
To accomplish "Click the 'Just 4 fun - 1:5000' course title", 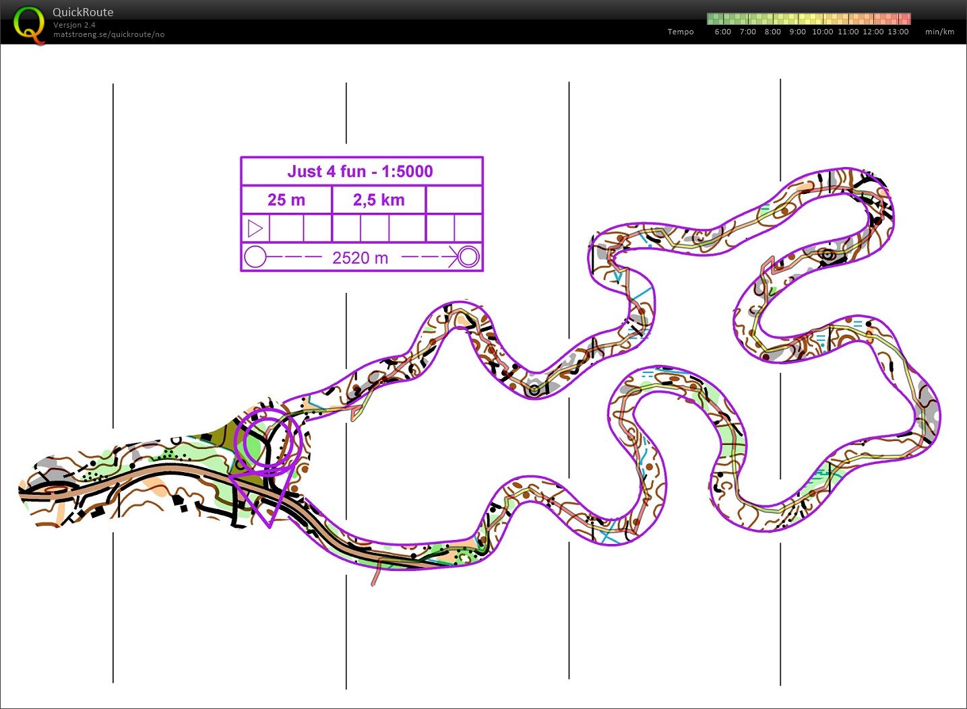I will [x=361, y=171].
